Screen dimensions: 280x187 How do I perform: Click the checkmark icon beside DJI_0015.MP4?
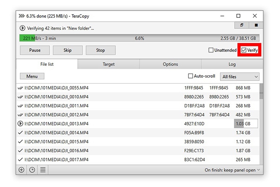click(21, 141)
